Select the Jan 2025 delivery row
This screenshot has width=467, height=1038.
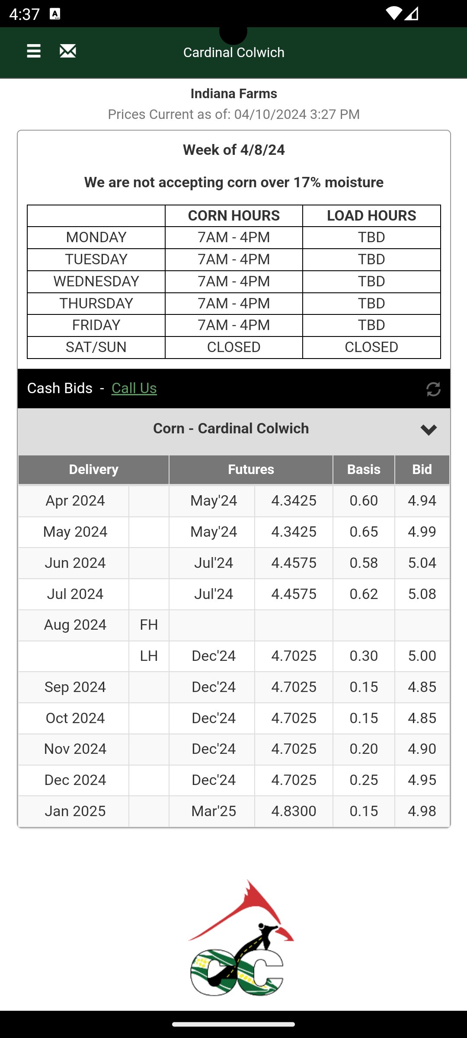tap(75, 811)
